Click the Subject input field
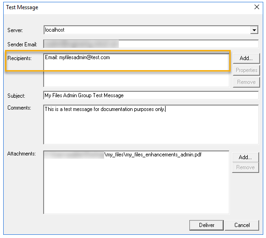 pyautogui.click(x=151, y=95)
